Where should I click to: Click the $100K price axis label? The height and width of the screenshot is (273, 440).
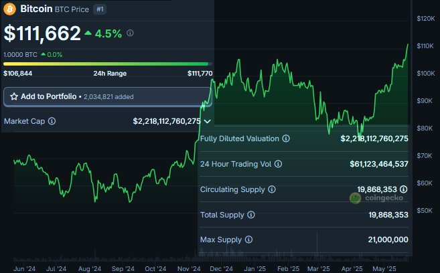tap(426, 74)
